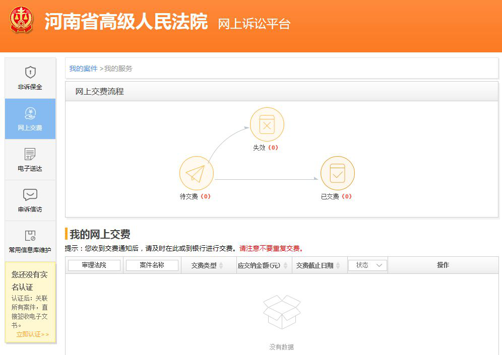
Task: Click the 电子送达 document icon
Action: tap(30, 154)
